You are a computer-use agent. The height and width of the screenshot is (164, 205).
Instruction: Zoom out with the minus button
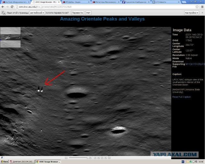click(x=66, y=158)
